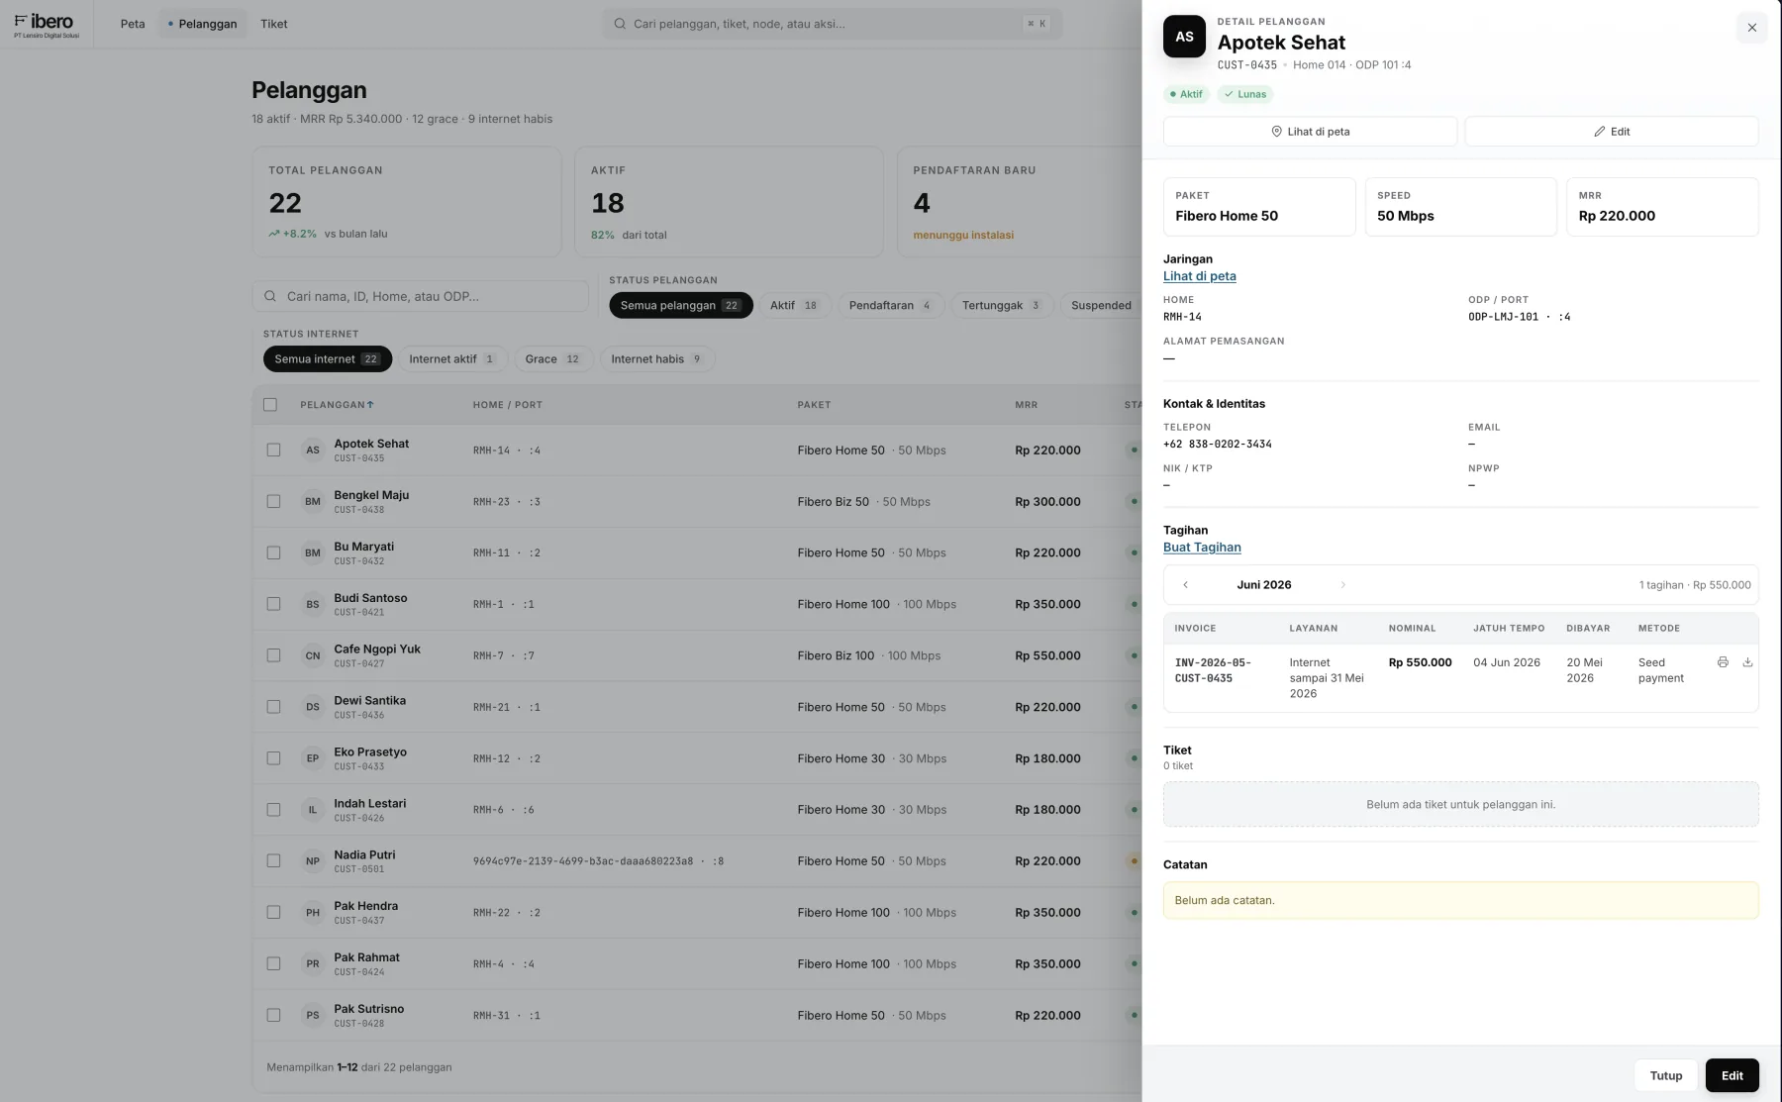Click the Lunas payment badge
This screenshot has width=1782, height=1102.
pyautogui.click(x=1245, y=95)
